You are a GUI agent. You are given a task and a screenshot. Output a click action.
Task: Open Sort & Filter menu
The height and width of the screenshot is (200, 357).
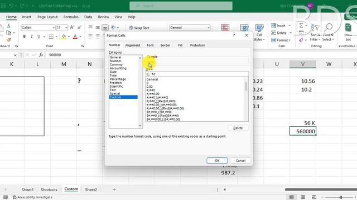coord(315,33)
